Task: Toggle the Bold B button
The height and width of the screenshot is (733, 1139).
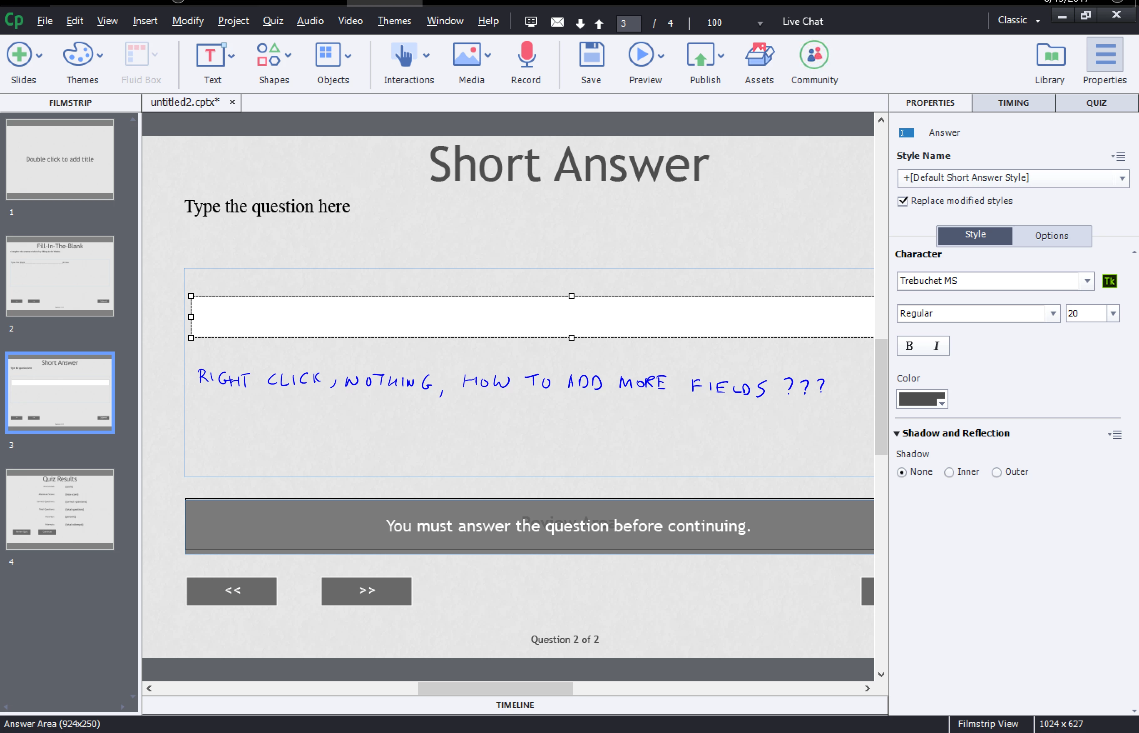Action: point(909,346)
